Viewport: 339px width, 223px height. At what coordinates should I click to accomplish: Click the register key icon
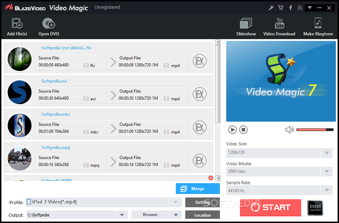pos(271,8)
